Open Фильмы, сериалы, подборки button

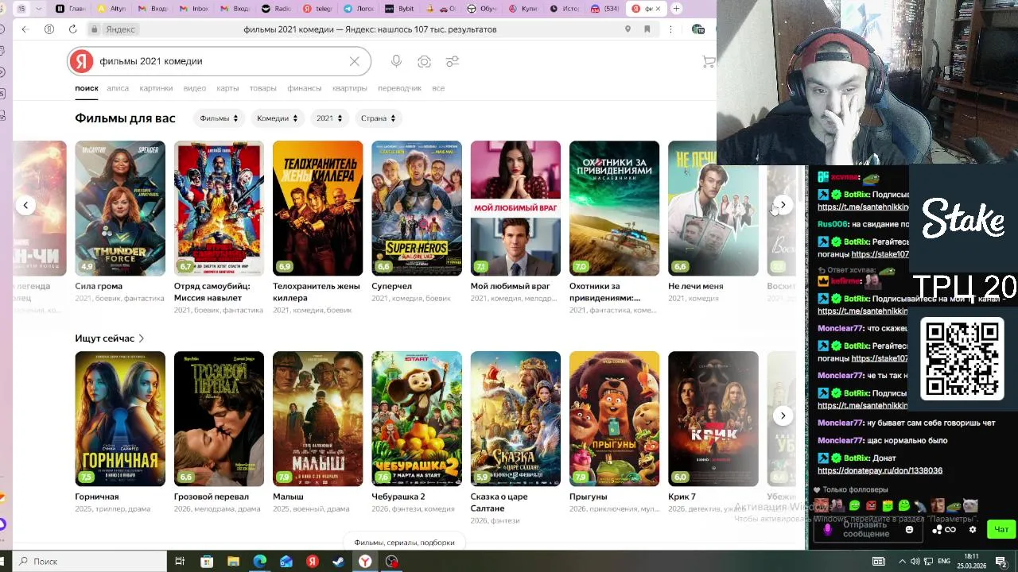pos(404,543)
